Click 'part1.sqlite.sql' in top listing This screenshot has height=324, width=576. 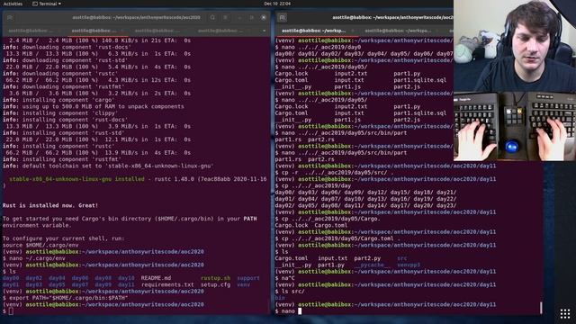tap(420, 80)
